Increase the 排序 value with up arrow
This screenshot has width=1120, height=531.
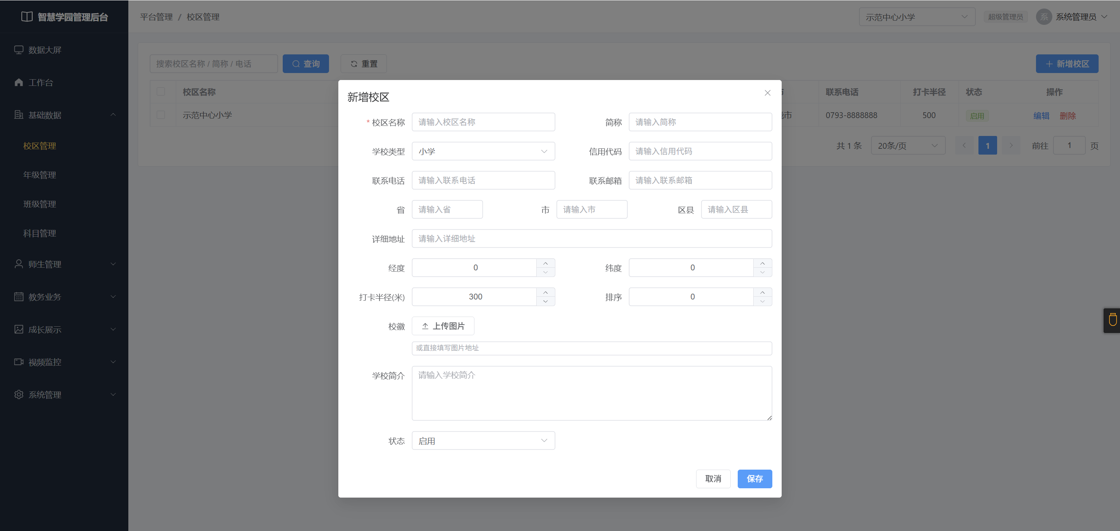tap(762, 292)
